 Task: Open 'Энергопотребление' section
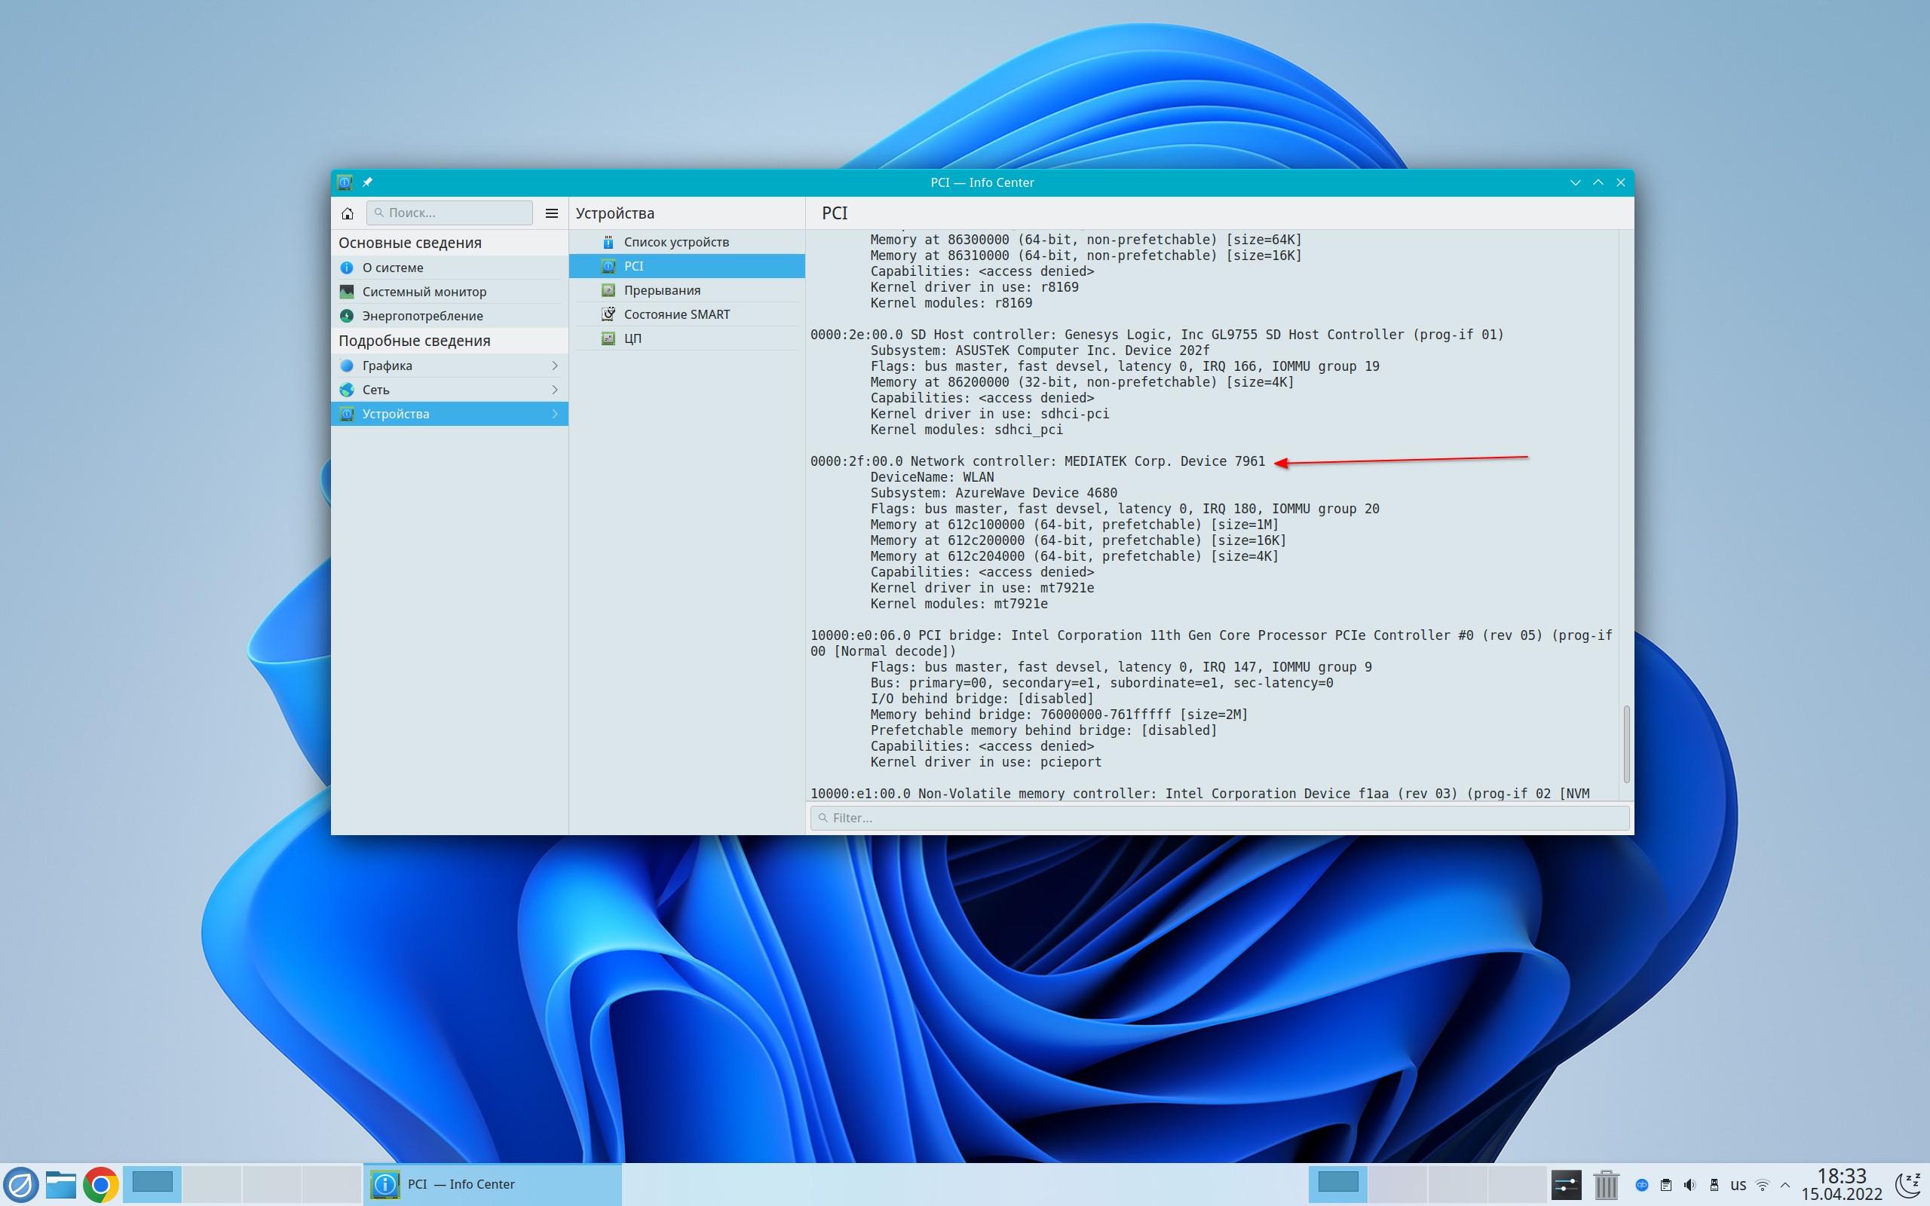(x=423, y=316)
